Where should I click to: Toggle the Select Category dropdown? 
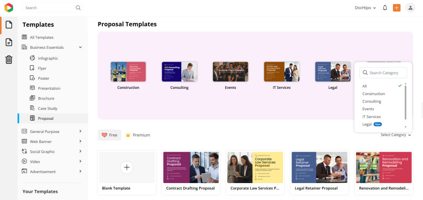[396, 135]
